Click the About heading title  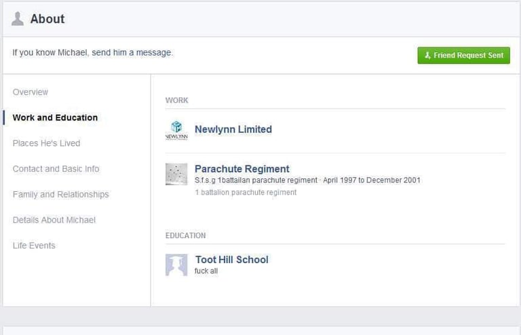coord(47,19)
